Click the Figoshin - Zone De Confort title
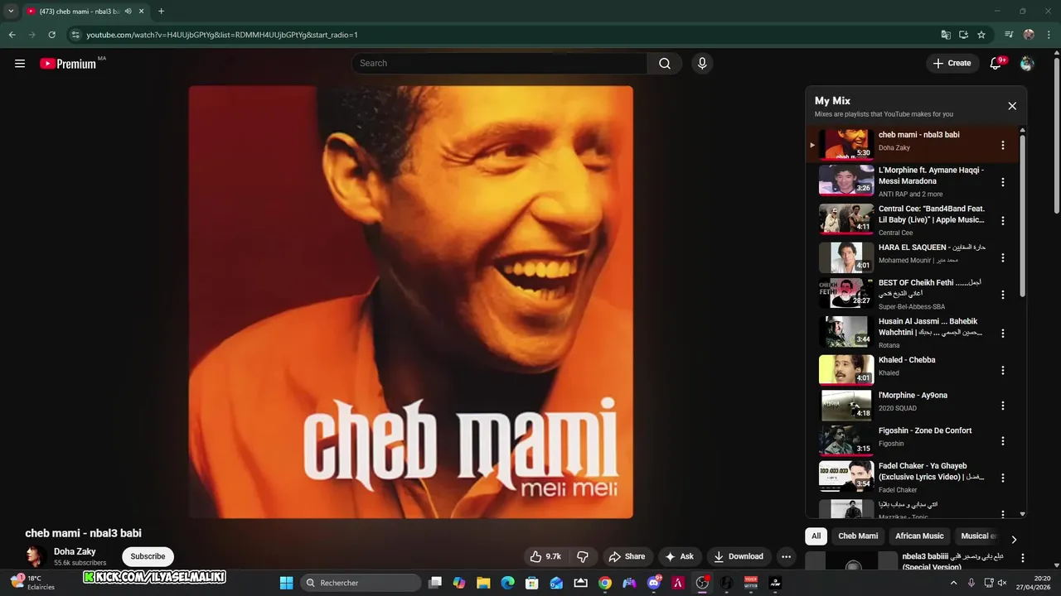This screenshot has height=596, width=1061. [925, 430]
